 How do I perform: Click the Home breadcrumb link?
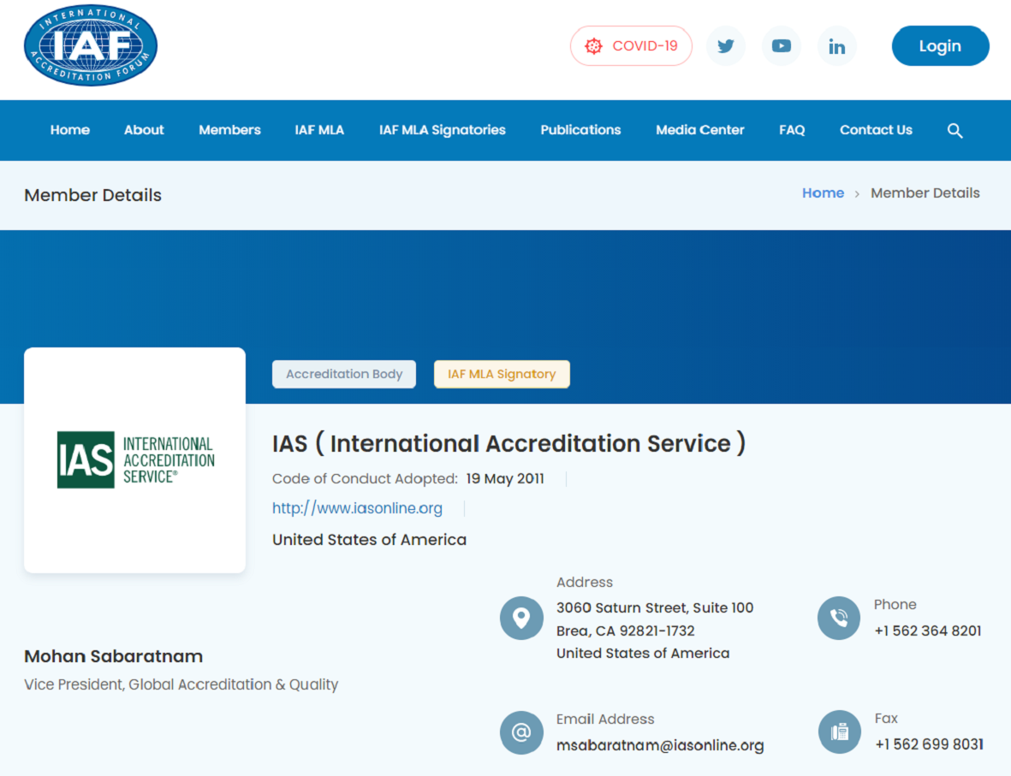click(x=823, y=193)
